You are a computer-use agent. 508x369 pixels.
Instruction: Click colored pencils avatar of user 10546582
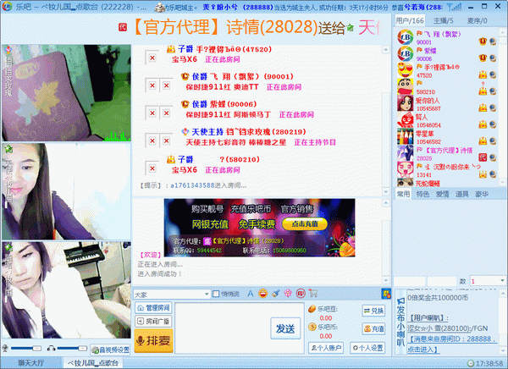point(405,137)
